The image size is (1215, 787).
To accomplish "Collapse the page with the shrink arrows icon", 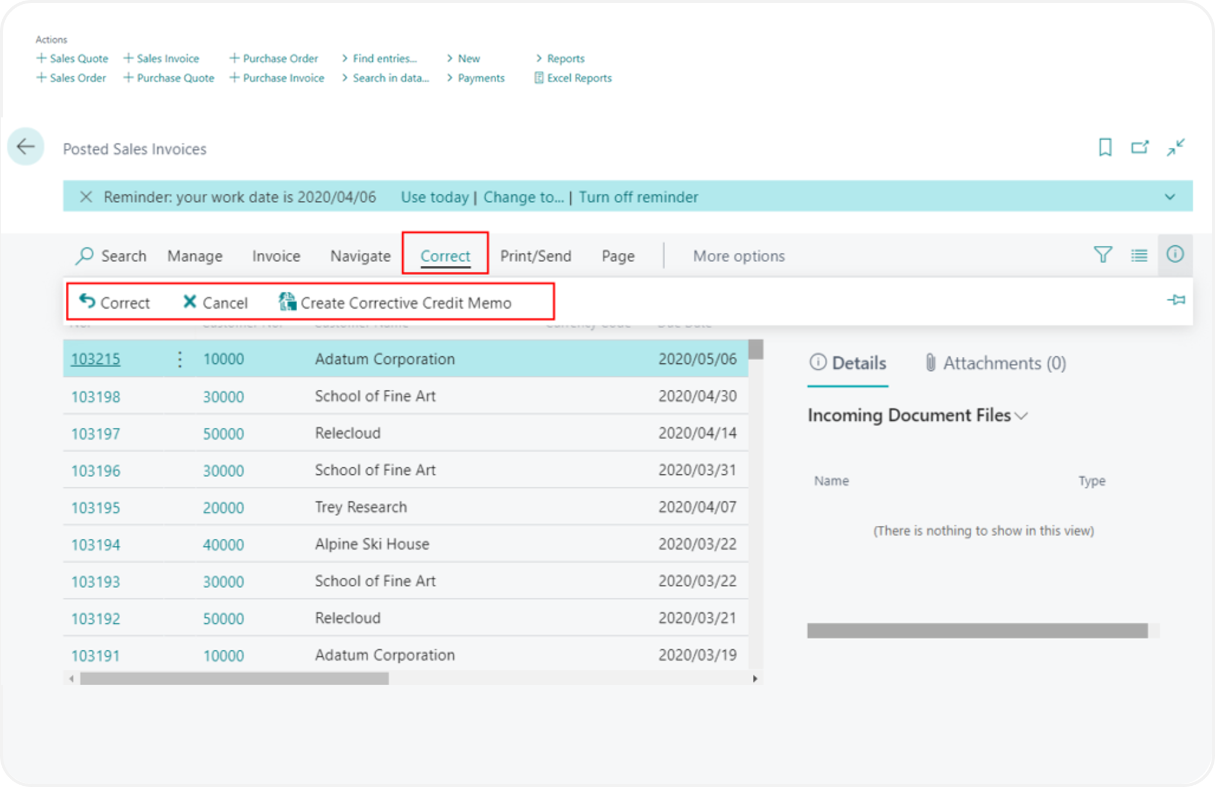I will [1176, 147].
